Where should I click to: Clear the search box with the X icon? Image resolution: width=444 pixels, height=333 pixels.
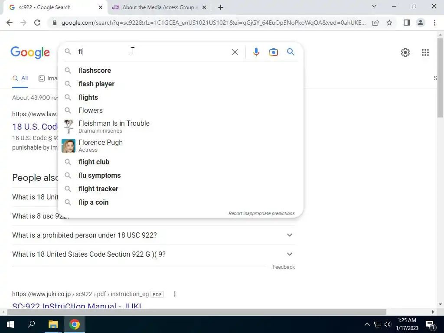coord(235,52)
